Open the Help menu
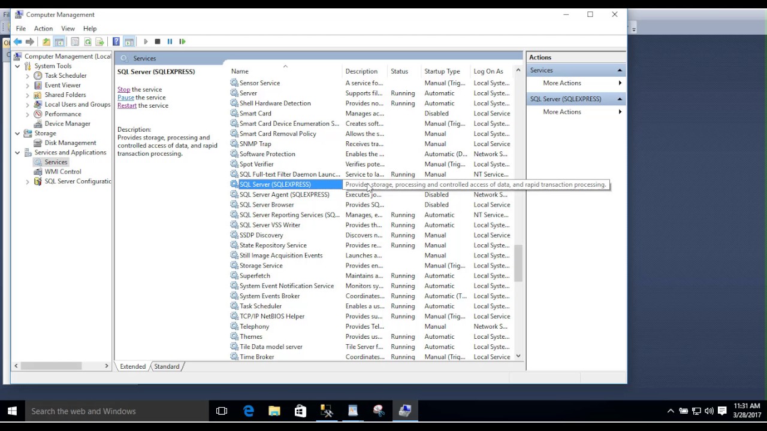The height and width of the screenshot is (431, 767). pos(90,28)
